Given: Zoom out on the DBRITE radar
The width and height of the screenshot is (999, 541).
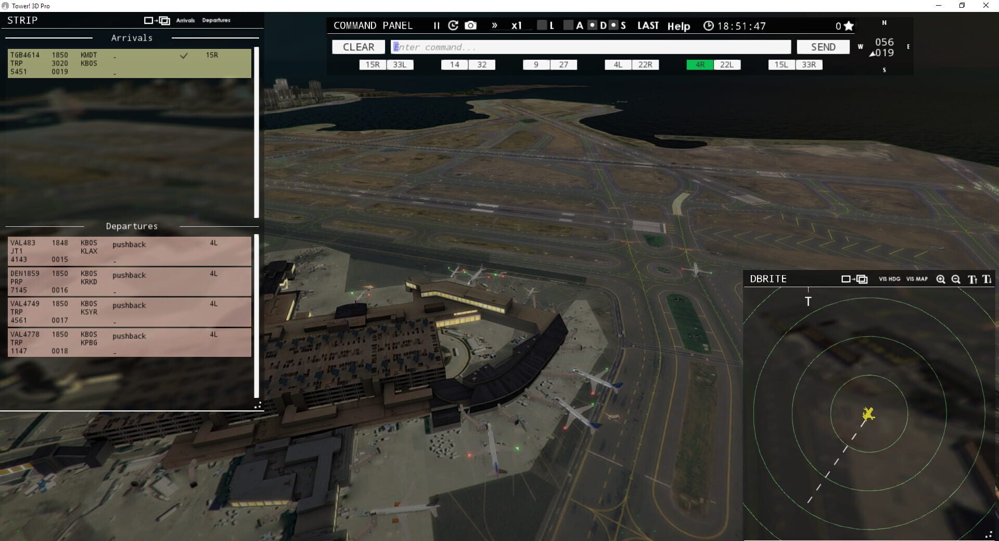Looking at the screenshot, I should tap(956, 279).
